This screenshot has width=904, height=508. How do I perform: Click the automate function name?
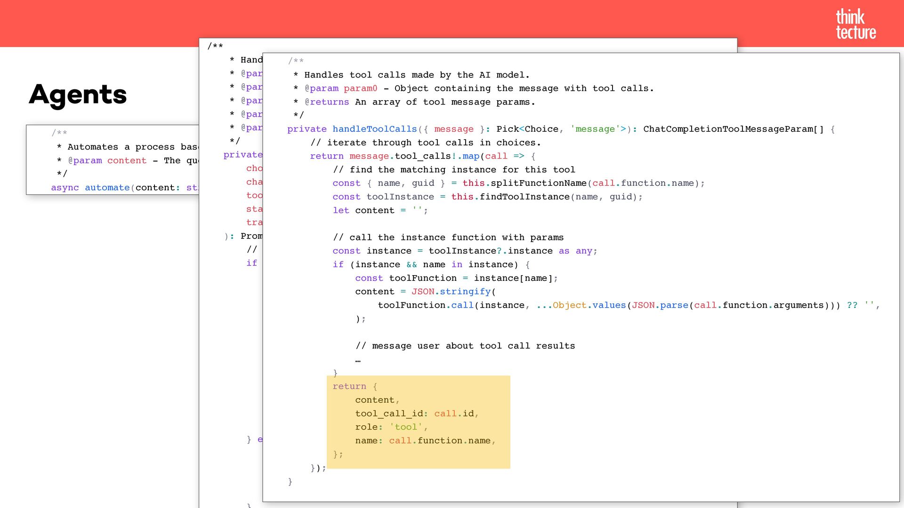coord(107,188)
